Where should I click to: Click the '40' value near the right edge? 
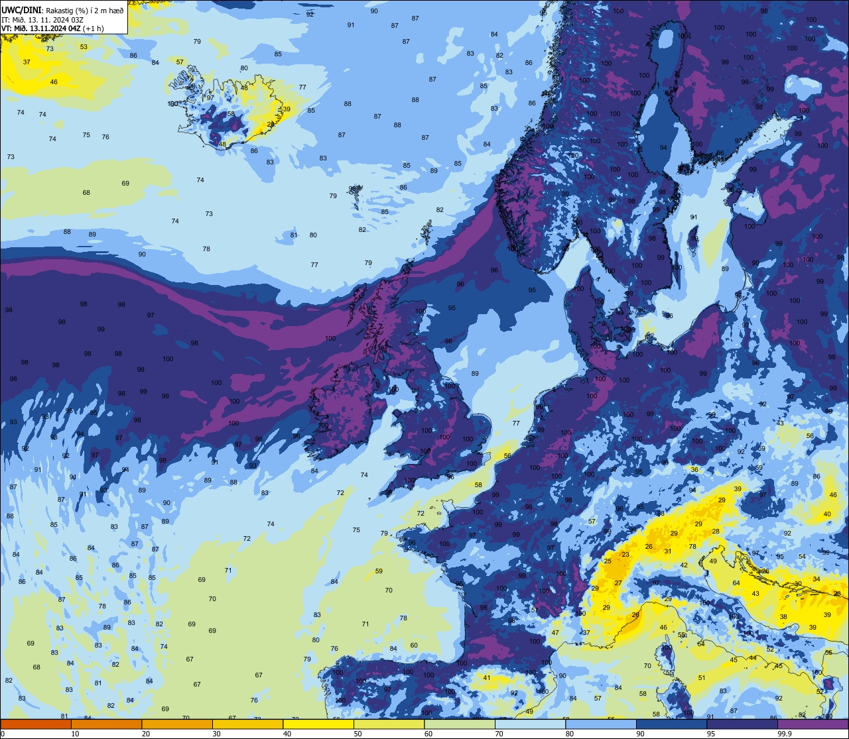tap(827, 514)
